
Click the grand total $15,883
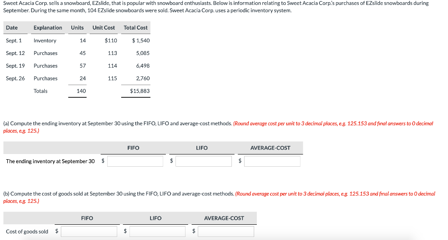(x=140, y=91)
